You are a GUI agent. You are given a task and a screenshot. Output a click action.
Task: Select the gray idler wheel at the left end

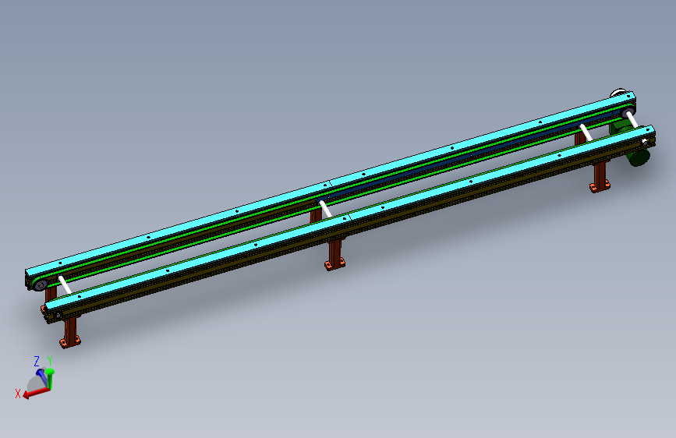tap(41, 284)
